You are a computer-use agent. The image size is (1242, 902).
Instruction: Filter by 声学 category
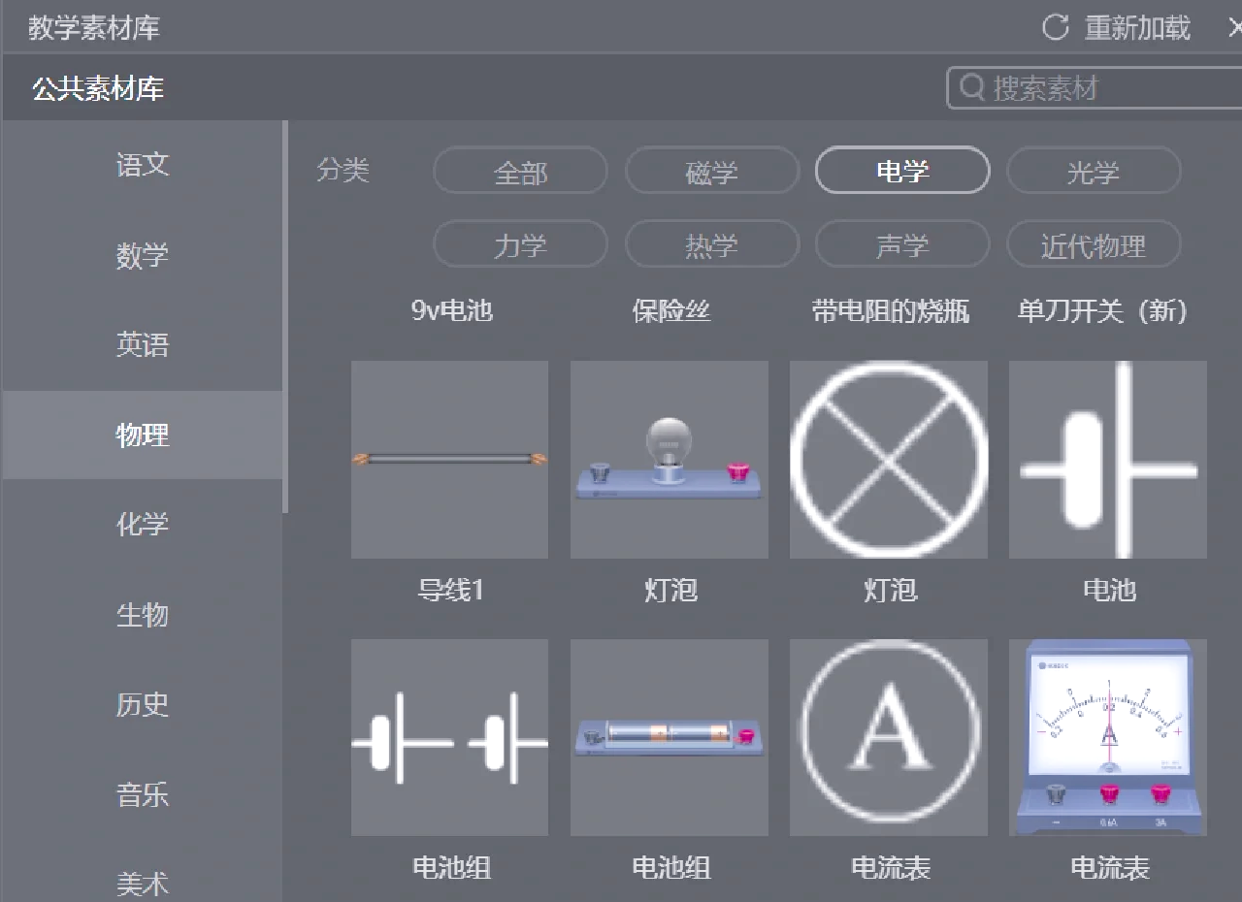click(x=902, y=245)
